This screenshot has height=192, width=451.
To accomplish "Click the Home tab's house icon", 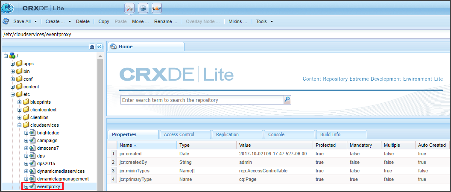I will [x=113, y=47].
